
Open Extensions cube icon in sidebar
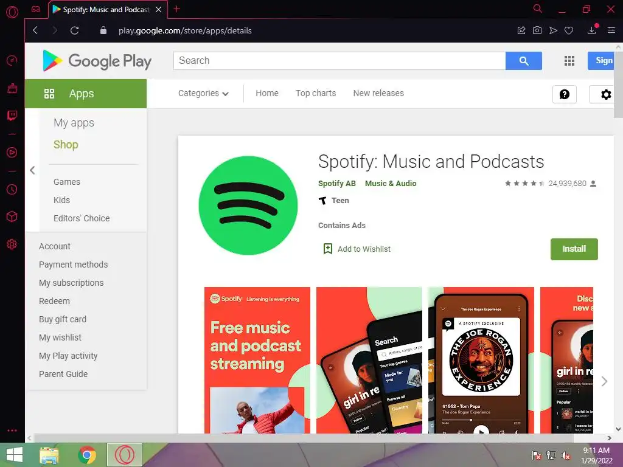pos(12,216)
